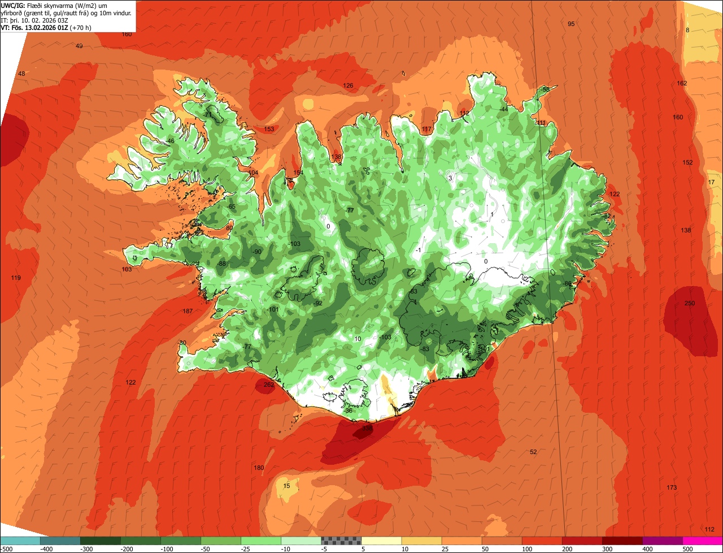The width and height of the screenshot is (723, 553).
Task: Click the light green -25 to -10 legend swatch
Action: 260,540
